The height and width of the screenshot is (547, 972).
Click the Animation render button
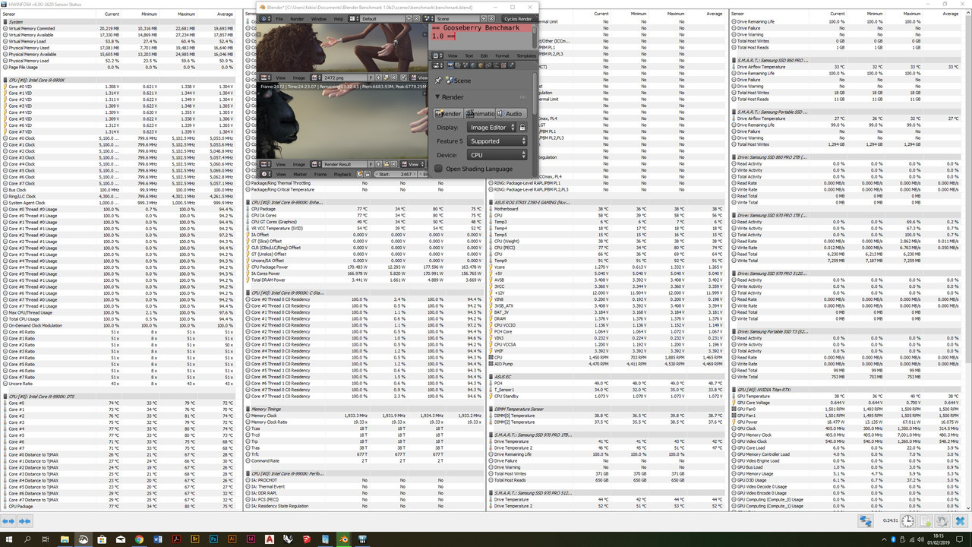tap(479, 114)
